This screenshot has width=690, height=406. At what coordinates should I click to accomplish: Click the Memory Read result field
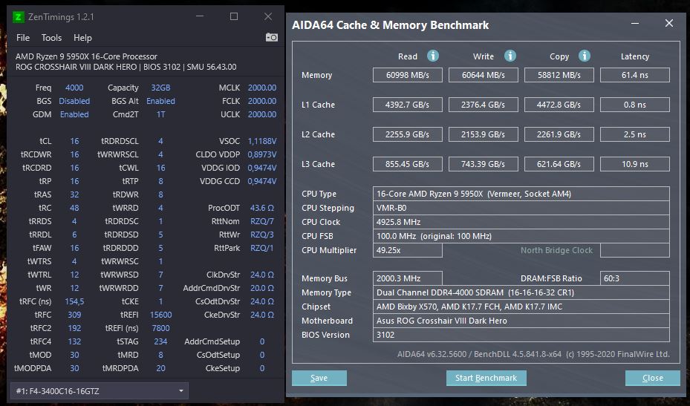(x=408, y=75)
